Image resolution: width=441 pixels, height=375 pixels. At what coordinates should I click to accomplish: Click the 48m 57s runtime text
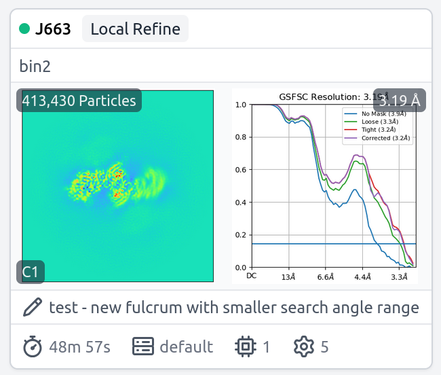coord(79,347)
